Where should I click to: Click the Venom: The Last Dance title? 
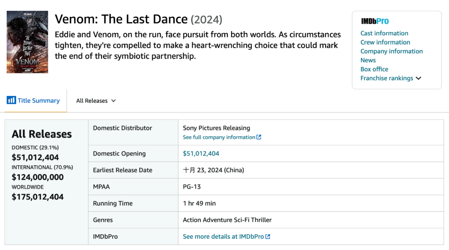121,19
